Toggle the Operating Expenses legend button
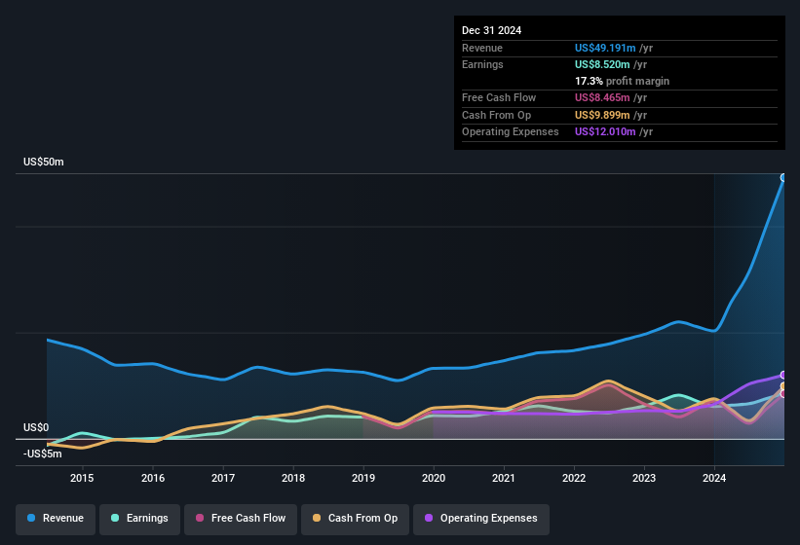800x545 pixels. click(481, 519)
